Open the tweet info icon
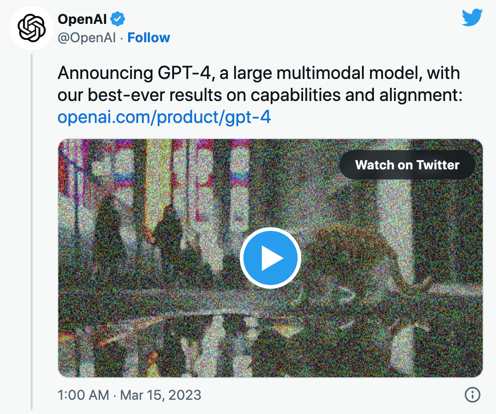Image resolution: width=496 pixels, height=414 pixels. (x=473, y=394)
